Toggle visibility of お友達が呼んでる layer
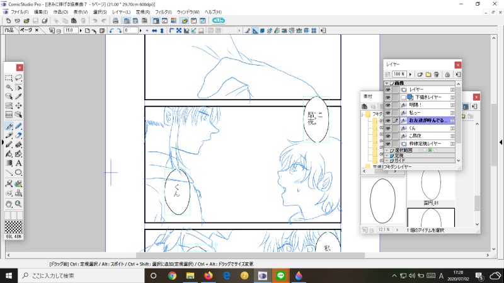This screenshot has height=283, width=504. 388,120
